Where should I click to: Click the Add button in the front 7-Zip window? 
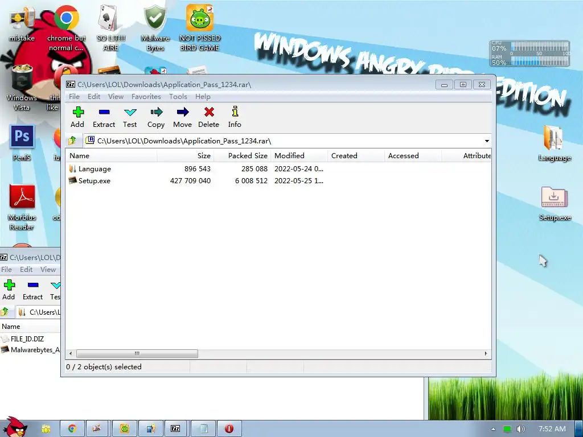(77, 117)
